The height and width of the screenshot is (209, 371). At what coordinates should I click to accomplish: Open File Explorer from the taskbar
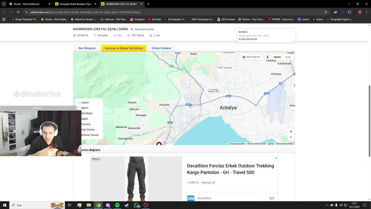tap(89, 205)
